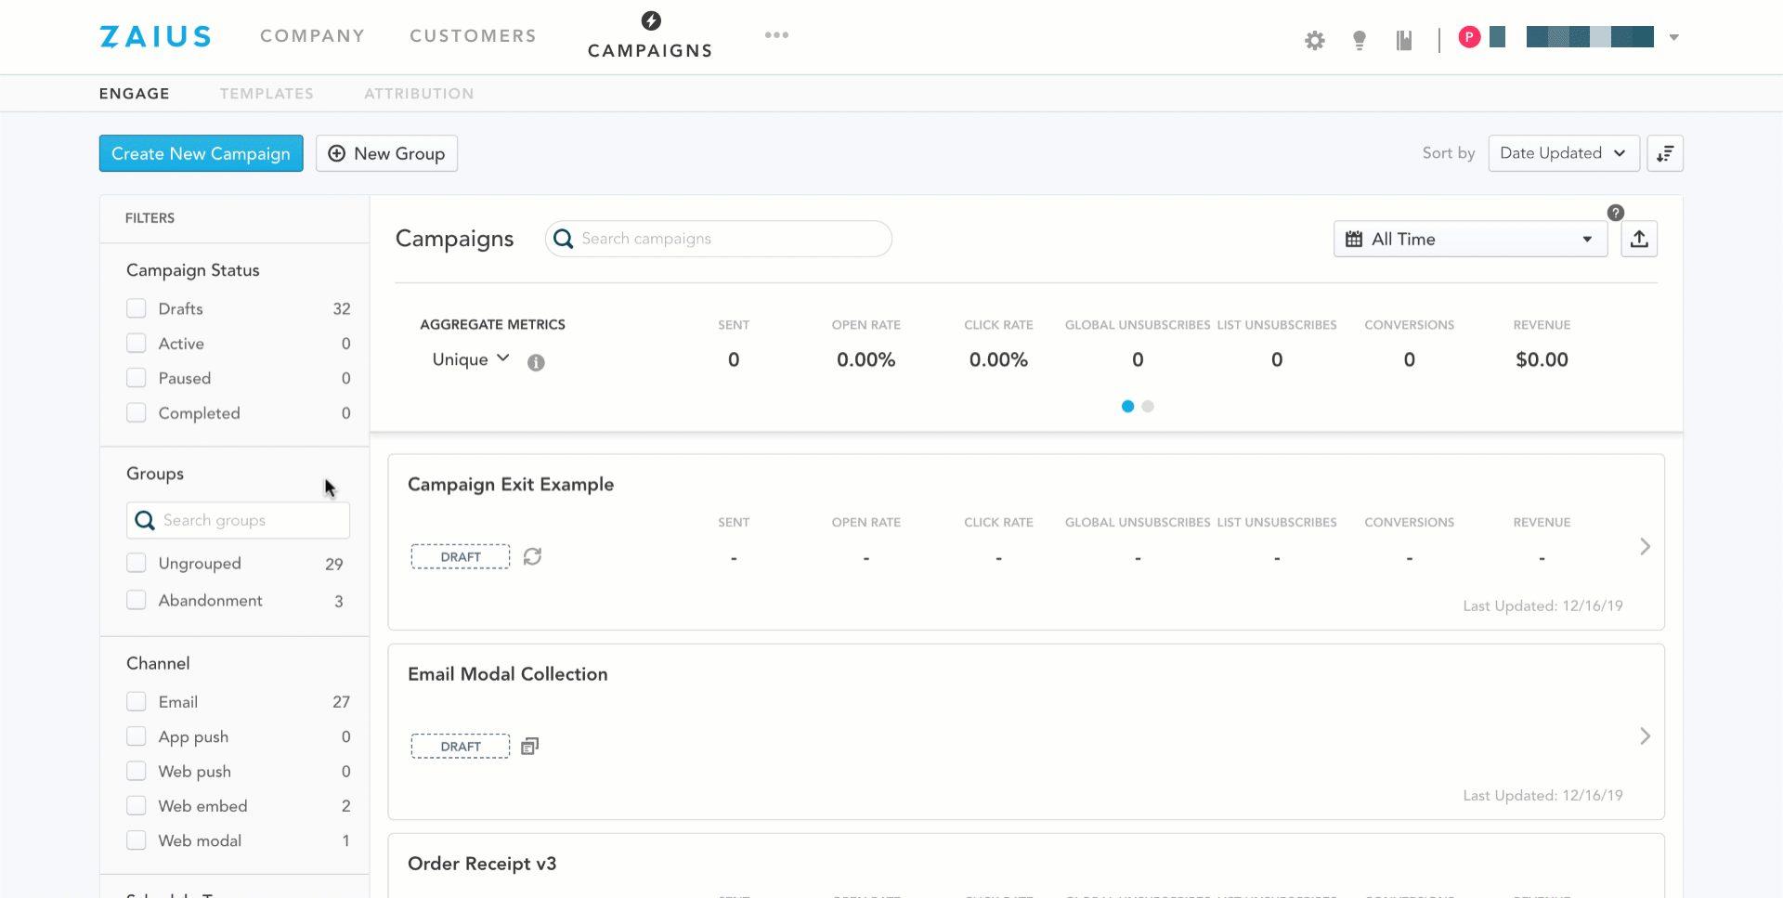Check the Email channel filter
This screenshot has width=1783, height=898.
click(x=137, y=701)
